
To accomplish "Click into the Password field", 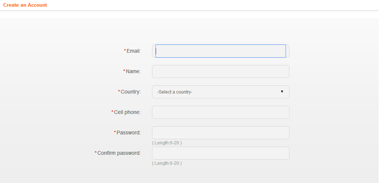I will click(x=220, y=133).
